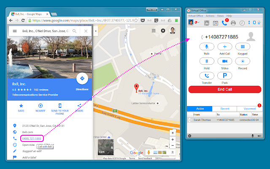Open the calendar meetings icon

coord(216,23)
